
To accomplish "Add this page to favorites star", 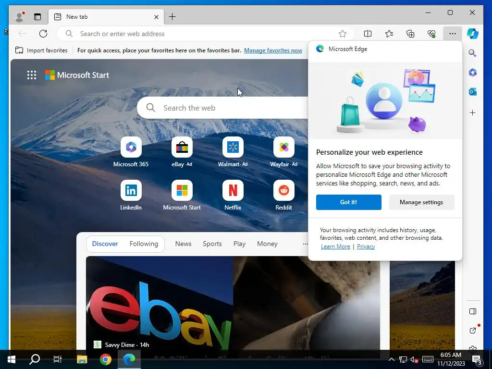I will point(342,34).
